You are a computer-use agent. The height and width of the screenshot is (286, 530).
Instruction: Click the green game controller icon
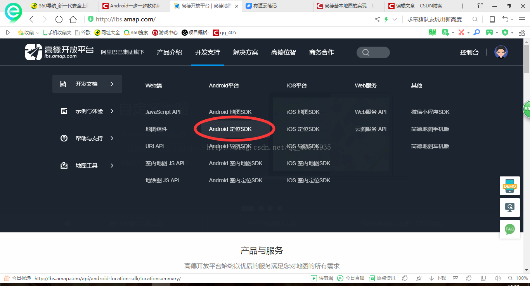(490, 33)
